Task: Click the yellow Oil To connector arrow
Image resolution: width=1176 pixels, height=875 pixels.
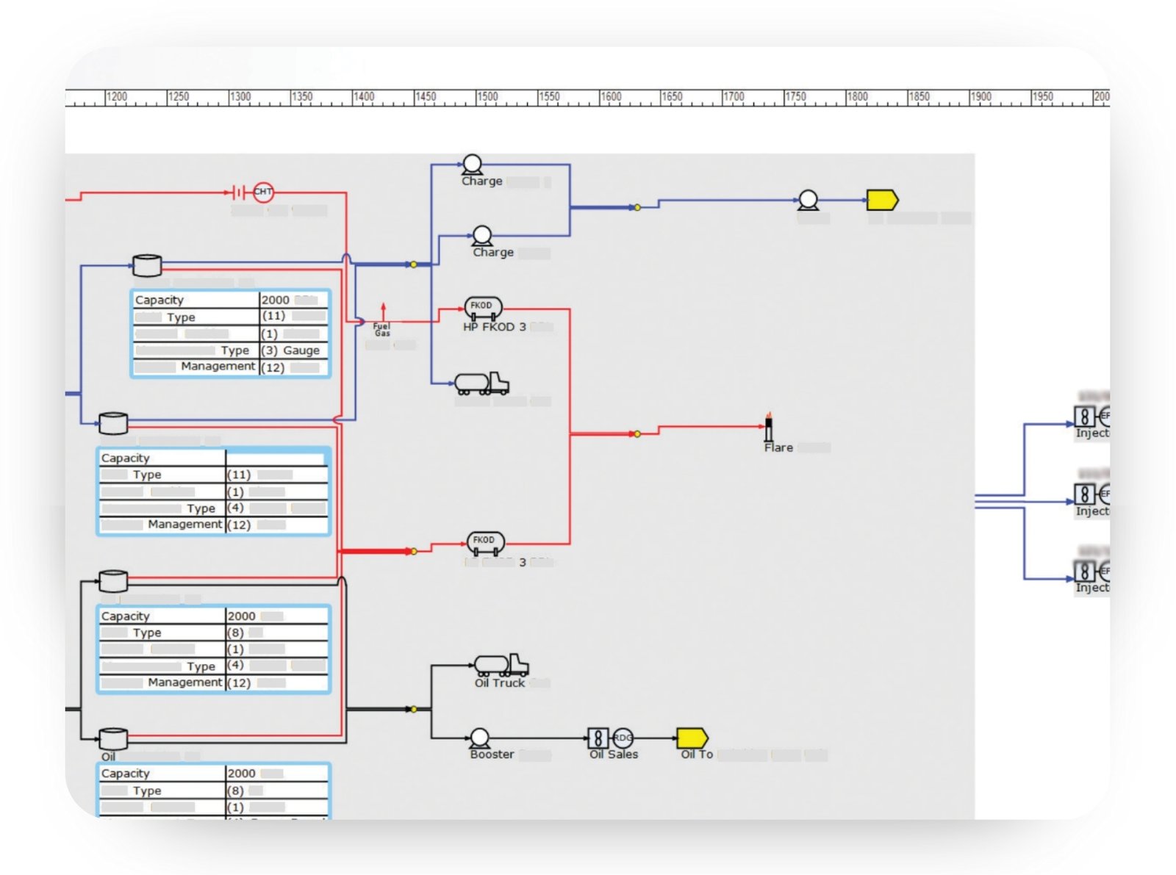Action: coord(692,738)
